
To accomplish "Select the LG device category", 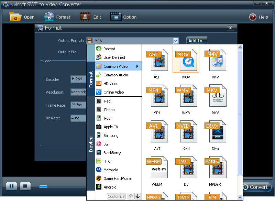I will (x=118, y=144).
